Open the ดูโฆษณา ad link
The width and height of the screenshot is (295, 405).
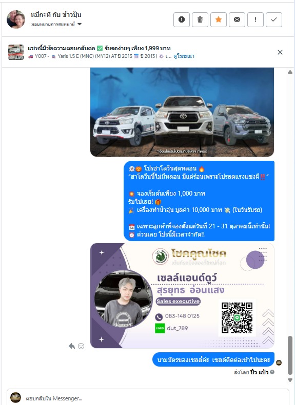click(184, 56)
